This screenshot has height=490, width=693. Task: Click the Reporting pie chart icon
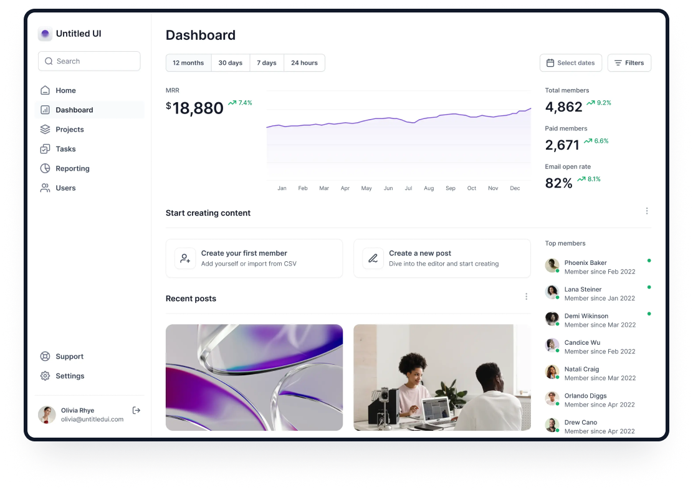[x=45, y=168]
